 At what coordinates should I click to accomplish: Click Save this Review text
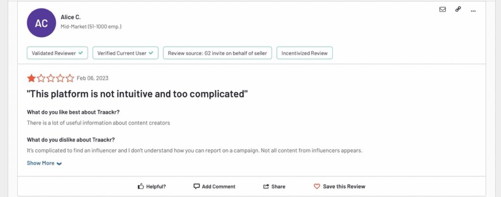tap(344, 186)
